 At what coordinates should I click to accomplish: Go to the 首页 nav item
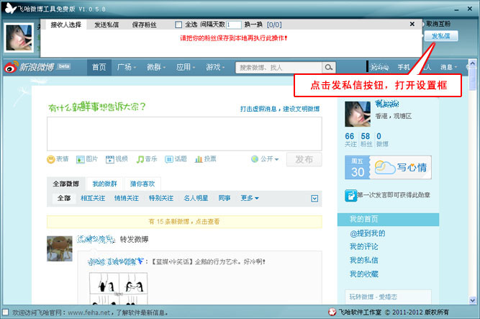click(99, 67)
